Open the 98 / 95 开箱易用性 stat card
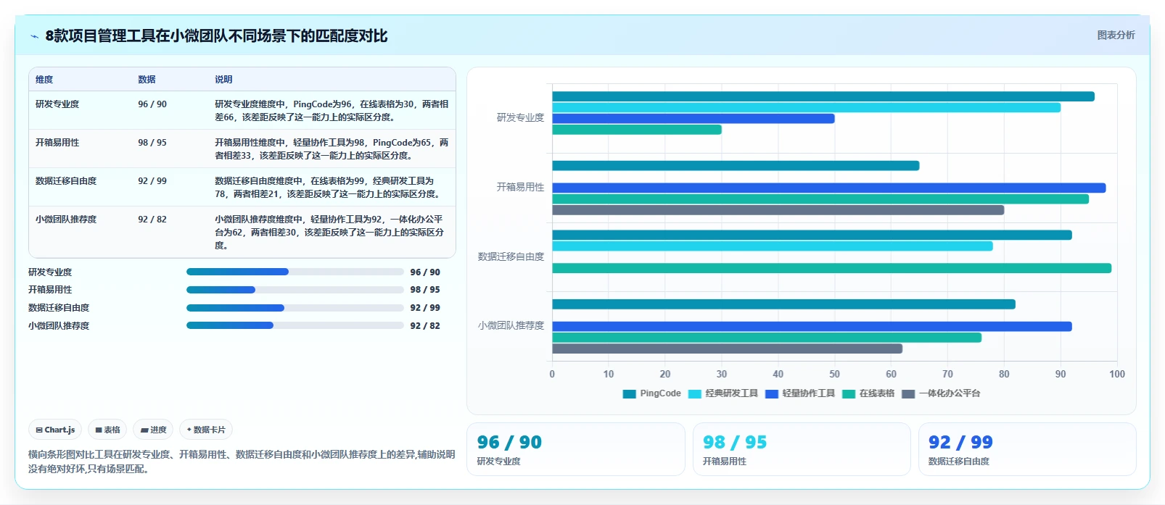Screen dimensions: 1165x505 [x=802, y=449]
